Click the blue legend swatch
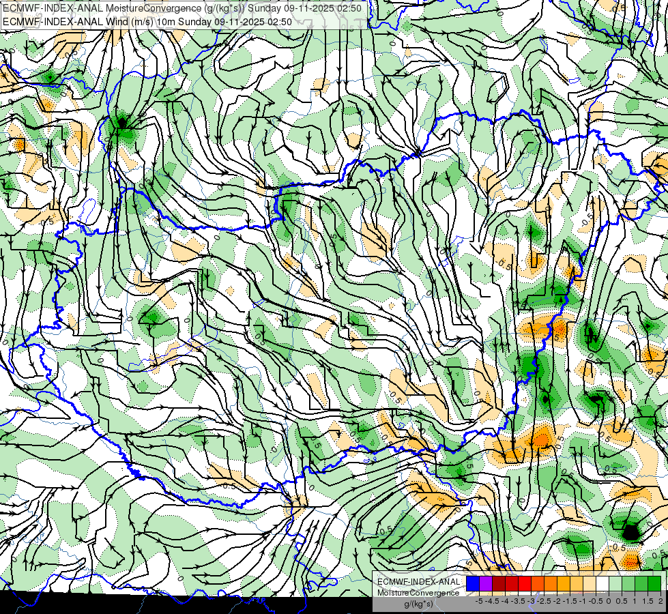This screenshot has height=614, width=668. point(473,583)
